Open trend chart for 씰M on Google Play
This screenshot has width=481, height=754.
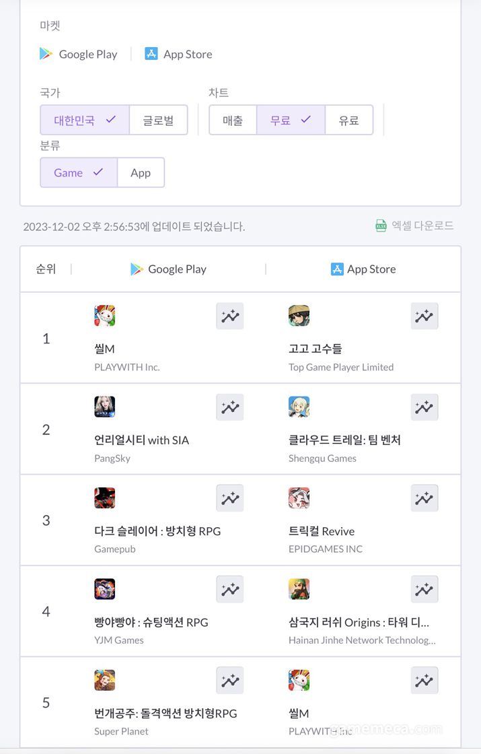point(229,316)
